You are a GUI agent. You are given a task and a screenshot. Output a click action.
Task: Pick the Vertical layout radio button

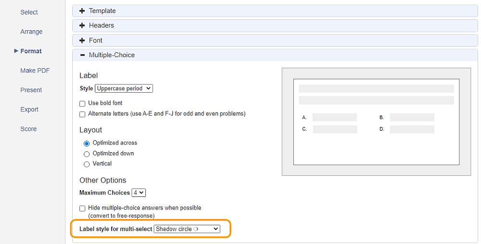(87, 164)
